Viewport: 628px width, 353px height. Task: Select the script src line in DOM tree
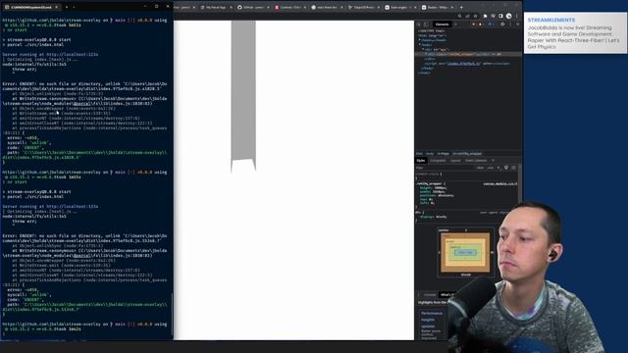point(467,64)
